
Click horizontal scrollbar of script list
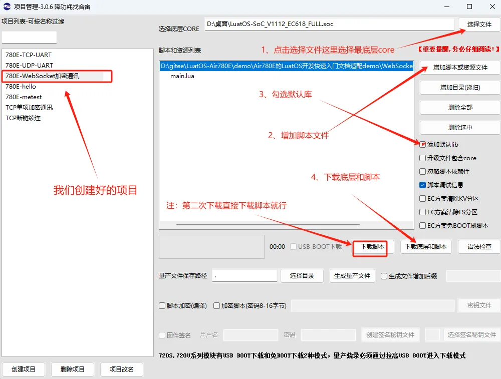(268, 225)
